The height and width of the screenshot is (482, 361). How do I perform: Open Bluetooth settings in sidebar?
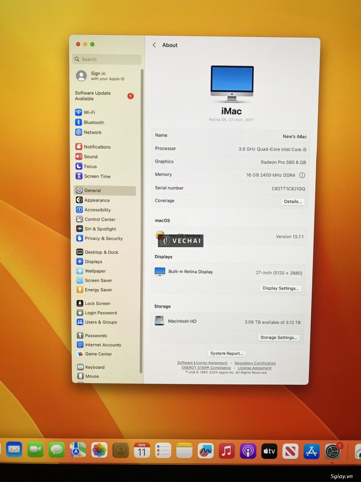90,122
